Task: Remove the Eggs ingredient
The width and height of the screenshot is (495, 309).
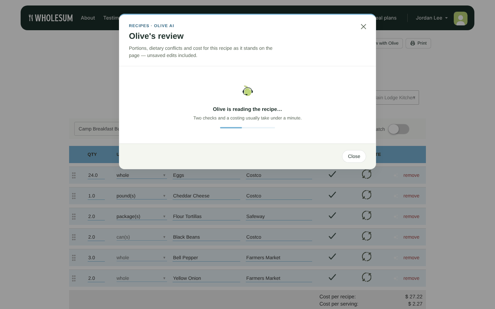Action: pos(411,175)
